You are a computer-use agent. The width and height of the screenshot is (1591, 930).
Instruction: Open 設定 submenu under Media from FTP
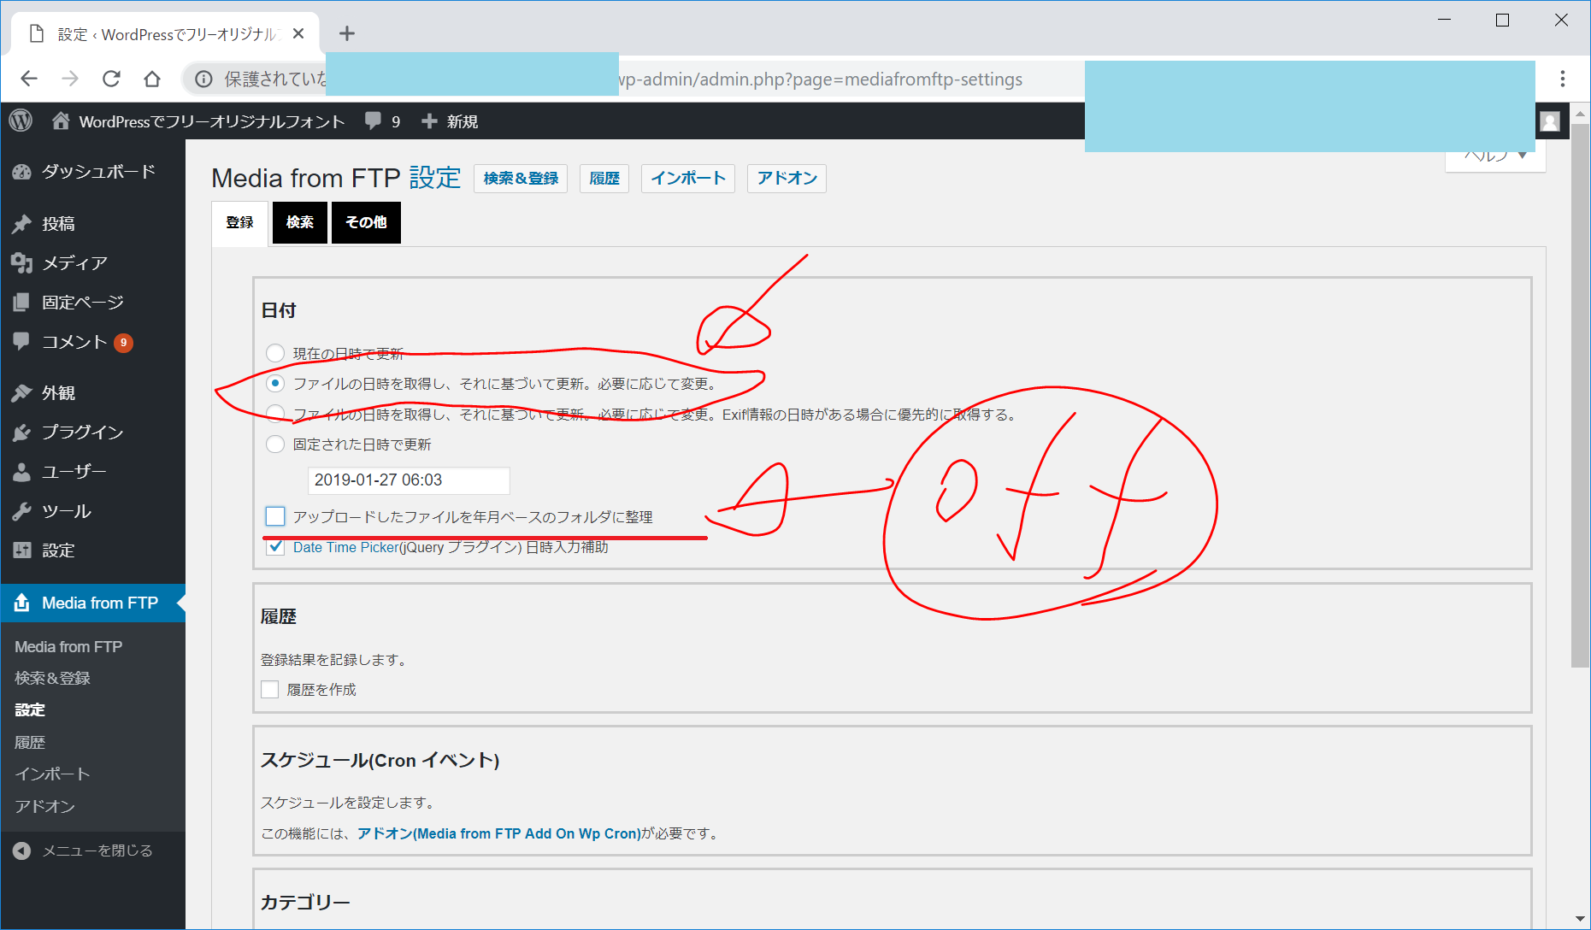pos(30,709)
